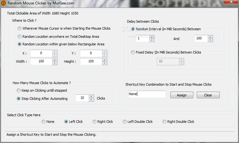Decrease the rectangle Width value
Screen dimensions: 239x143
54,63
